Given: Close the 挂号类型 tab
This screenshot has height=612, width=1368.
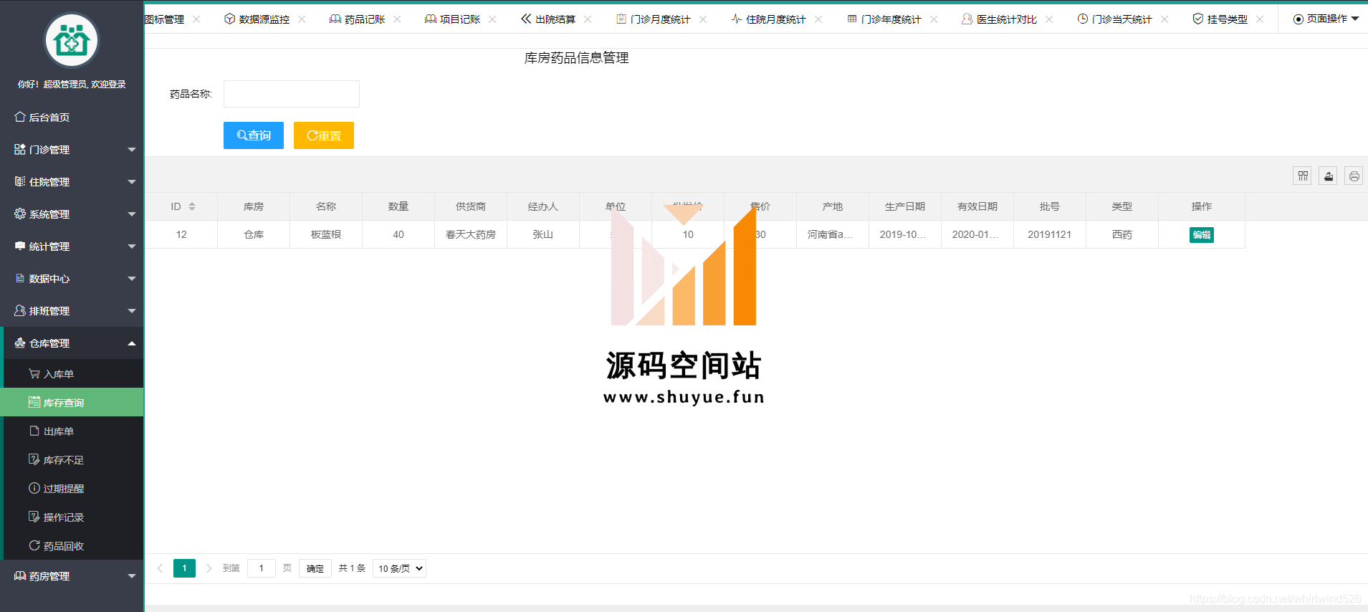Looking at the screenshot, I should pyautogui.click(x=1260, y=19).
